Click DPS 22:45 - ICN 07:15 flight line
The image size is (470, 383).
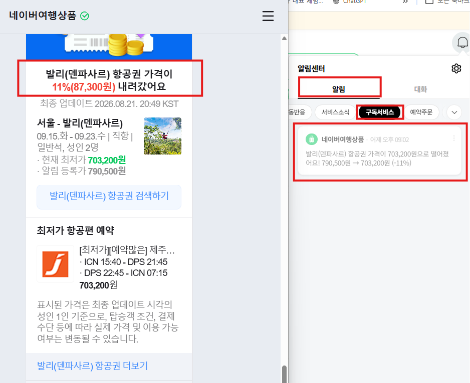[123, 273]
